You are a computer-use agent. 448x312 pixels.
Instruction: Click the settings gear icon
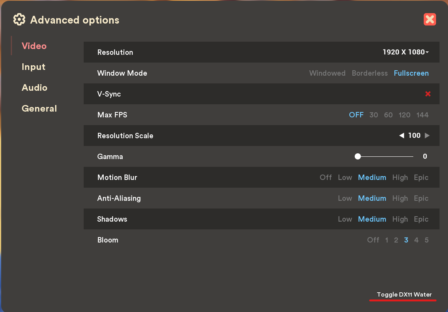[x=19, y=19]
